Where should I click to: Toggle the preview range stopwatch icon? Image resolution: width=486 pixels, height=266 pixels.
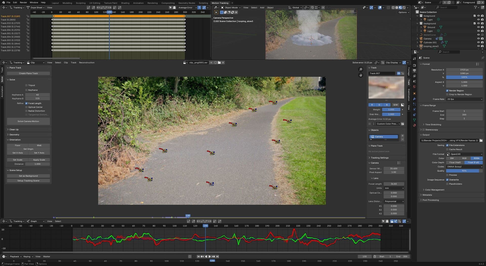[375, 256]
